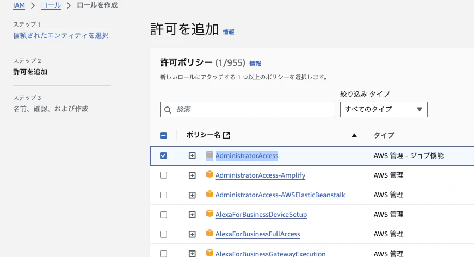Return to 信頼されたエンティティを選択 step

click(x=61, y=36)
